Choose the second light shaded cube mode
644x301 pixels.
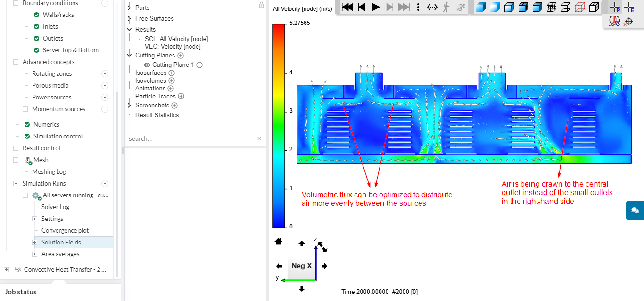click(x=495, y=7)
